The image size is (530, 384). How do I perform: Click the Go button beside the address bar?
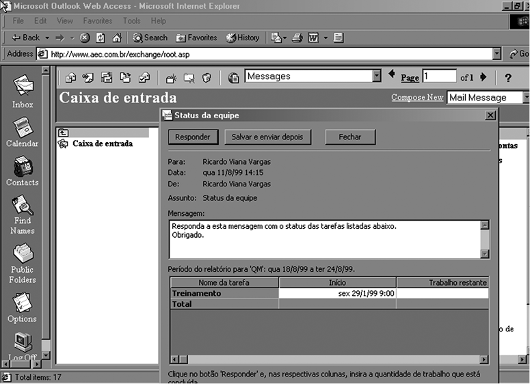(x=519, y=54)
